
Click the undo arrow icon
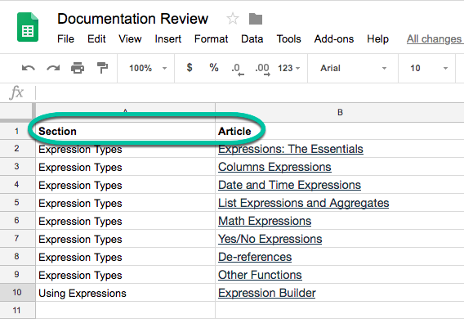29,68
